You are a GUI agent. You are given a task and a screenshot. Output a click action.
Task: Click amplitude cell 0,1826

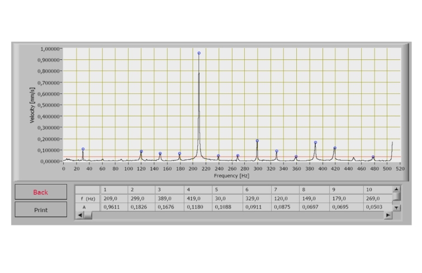[141, 207]
